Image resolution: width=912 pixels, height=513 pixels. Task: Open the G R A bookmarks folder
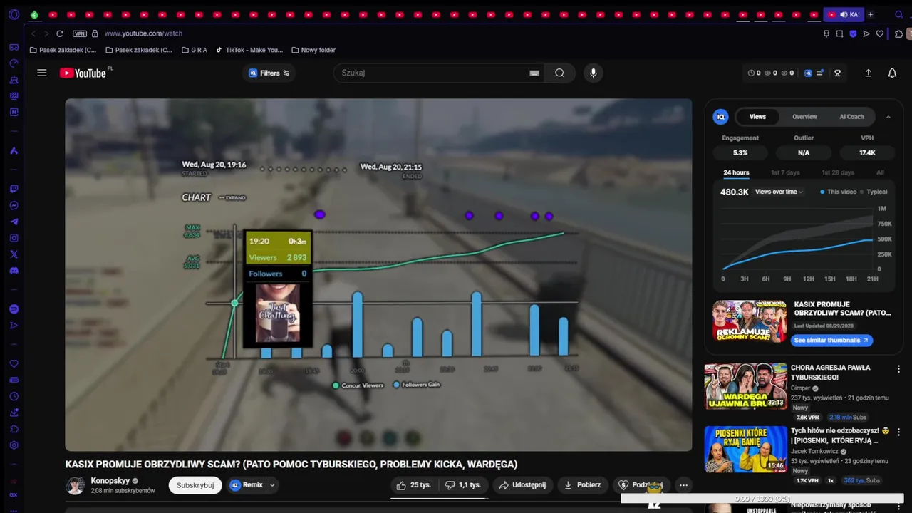coord(195,50)
